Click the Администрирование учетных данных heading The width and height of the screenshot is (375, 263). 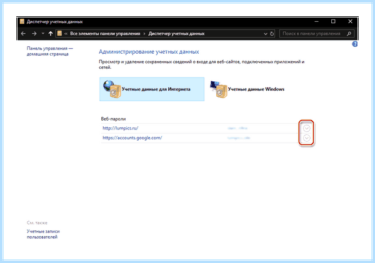coord(149,52)
